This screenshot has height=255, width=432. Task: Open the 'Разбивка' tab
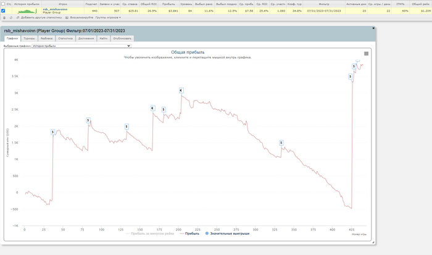click(x=46, y=38)
